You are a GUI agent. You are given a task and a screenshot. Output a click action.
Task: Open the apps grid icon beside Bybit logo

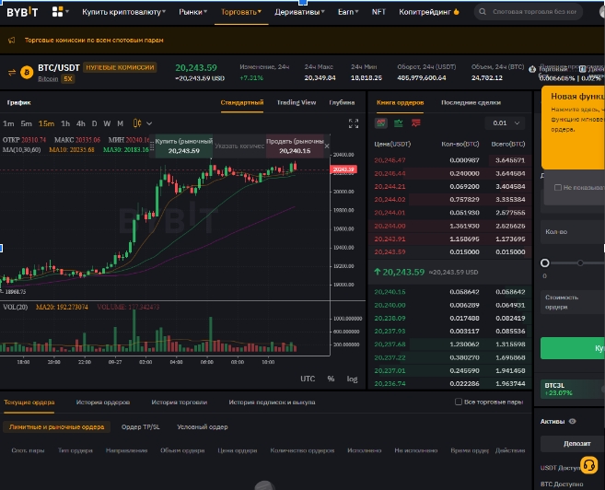58,13
